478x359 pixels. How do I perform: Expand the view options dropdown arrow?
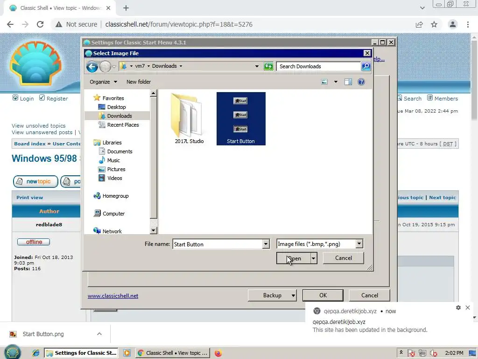coord(336,82)
